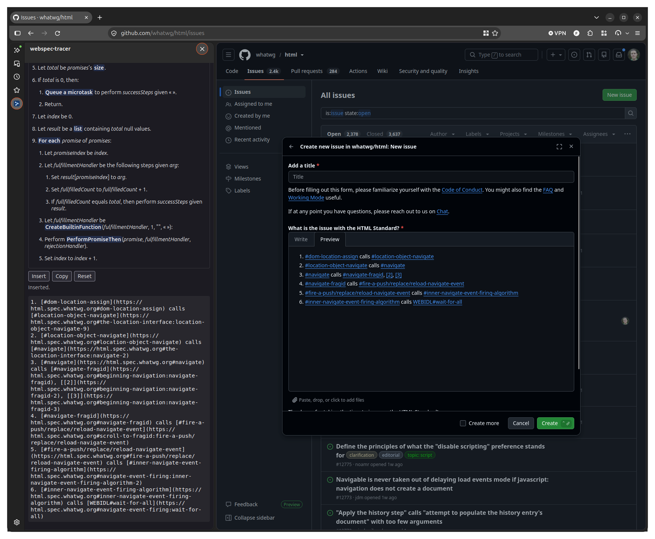Open the Working Mode link
The height and width of the screenshot is (539, 655).
click(306, 198)
